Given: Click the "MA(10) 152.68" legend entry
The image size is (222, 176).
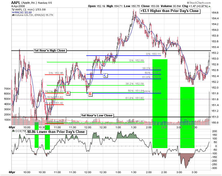Looking at the screenshot, I should [23, 12].
